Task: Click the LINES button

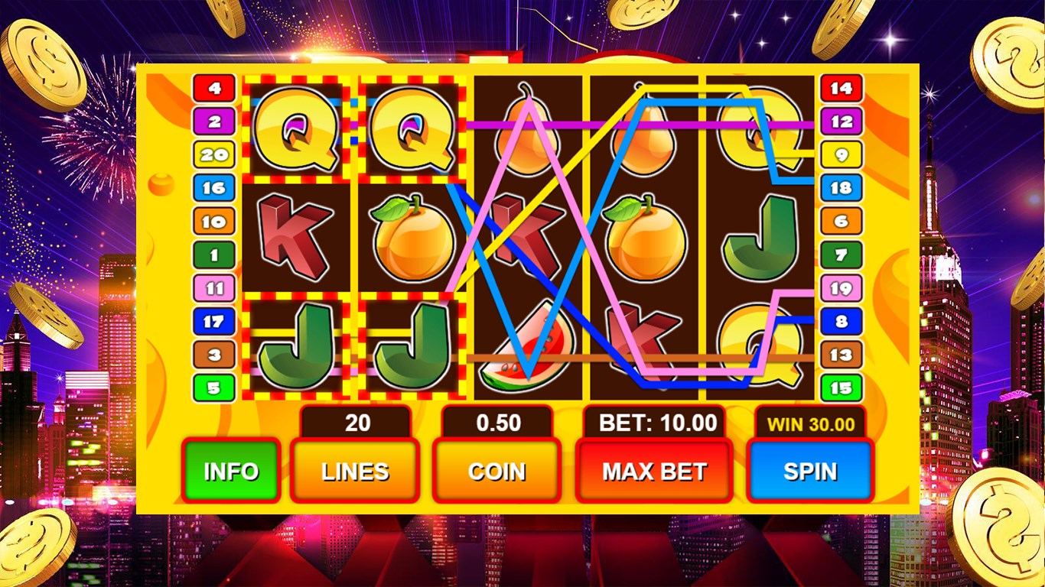Action: [355, 471]
